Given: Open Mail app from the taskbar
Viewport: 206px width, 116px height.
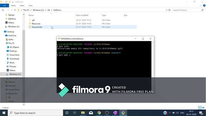Looking at the screenshot, I should click(x=91, y=113).
